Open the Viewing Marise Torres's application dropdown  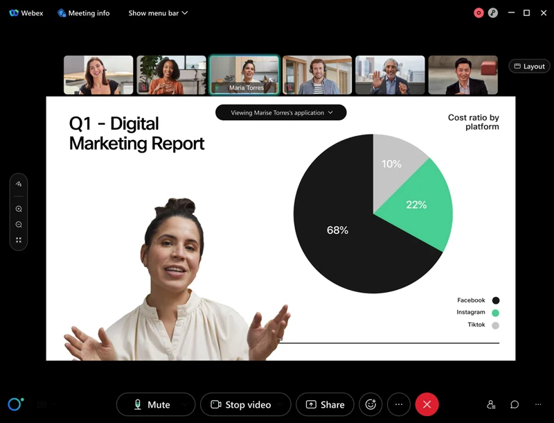[280, 112]
